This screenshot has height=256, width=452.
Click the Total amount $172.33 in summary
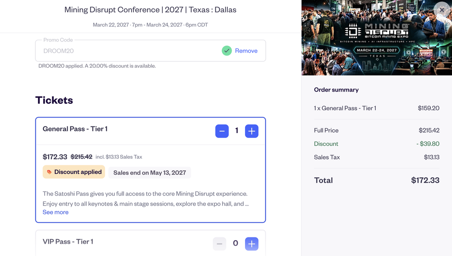[x=425, y=180]
